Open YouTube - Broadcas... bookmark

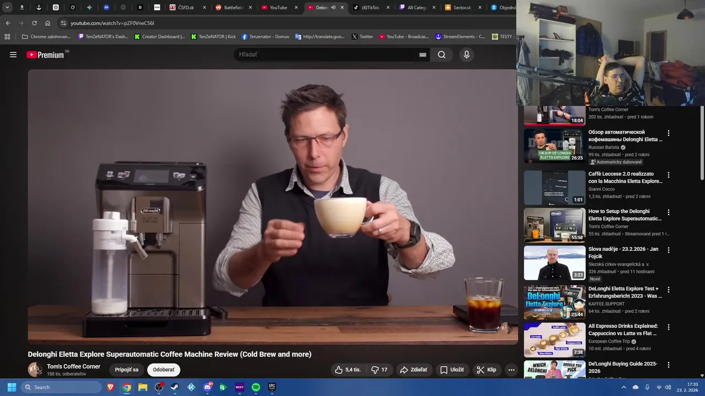pyautogui.click(x=404, y=37)
